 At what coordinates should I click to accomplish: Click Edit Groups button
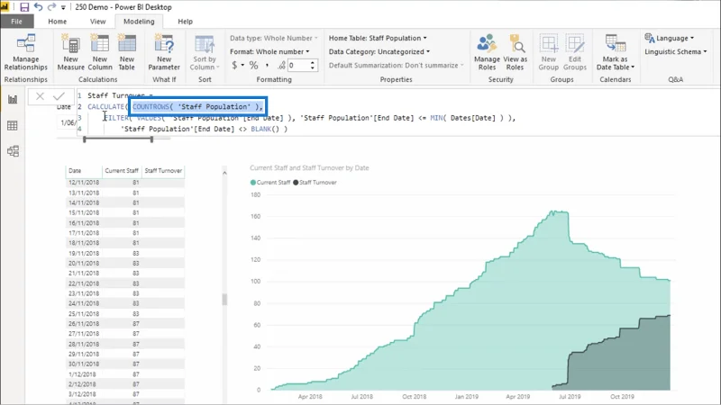pos(575,52)
